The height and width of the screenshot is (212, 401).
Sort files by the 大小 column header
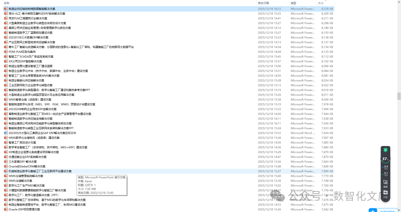(321, 3)
